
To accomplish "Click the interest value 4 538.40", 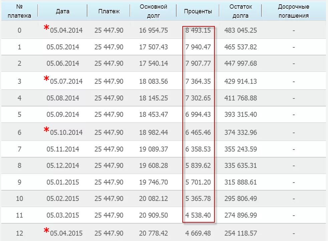I will pos(198,215).
